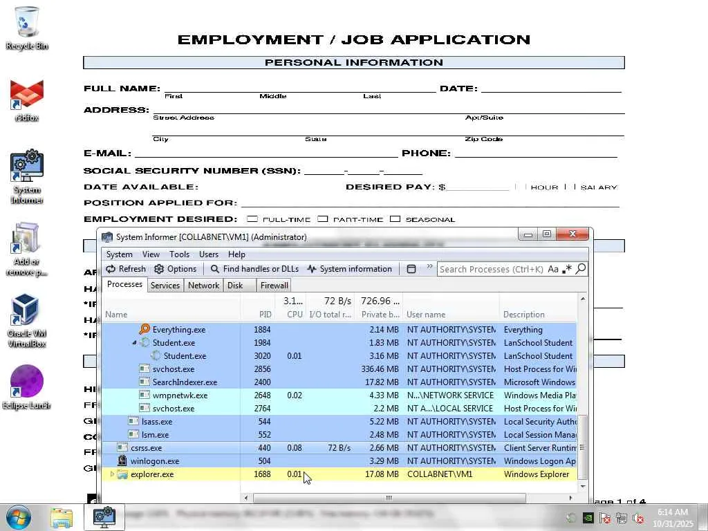Click the horizontal scrollbar thumb

point(389,498)
